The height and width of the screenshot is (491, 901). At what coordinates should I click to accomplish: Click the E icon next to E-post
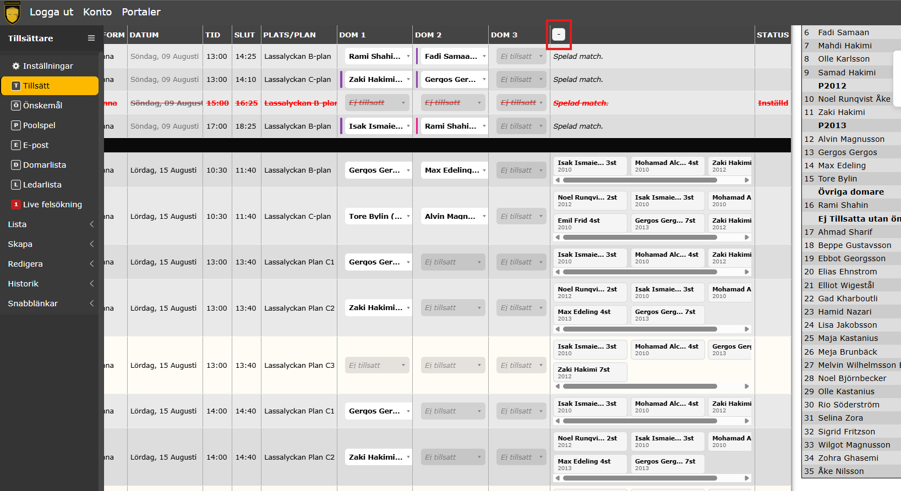[16, 145]
